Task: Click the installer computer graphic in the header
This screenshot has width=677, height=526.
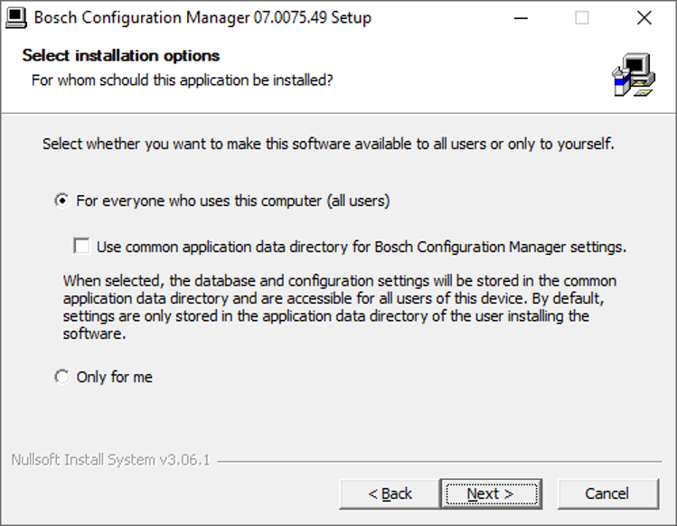Action: [633, 74]
